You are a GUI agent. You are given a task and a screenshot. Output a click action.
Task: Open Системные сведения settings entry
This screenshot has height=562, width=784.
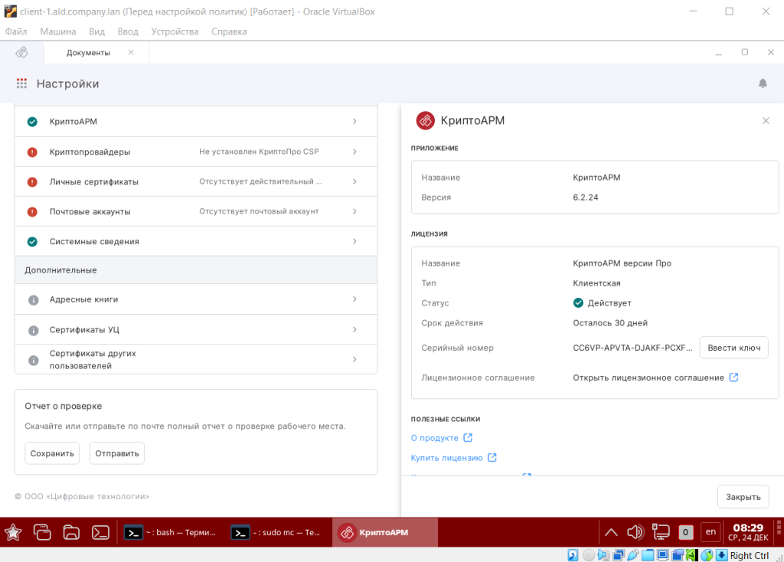pos(195,241)
